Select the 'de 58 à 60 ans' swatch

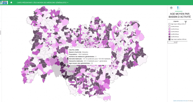170,37
